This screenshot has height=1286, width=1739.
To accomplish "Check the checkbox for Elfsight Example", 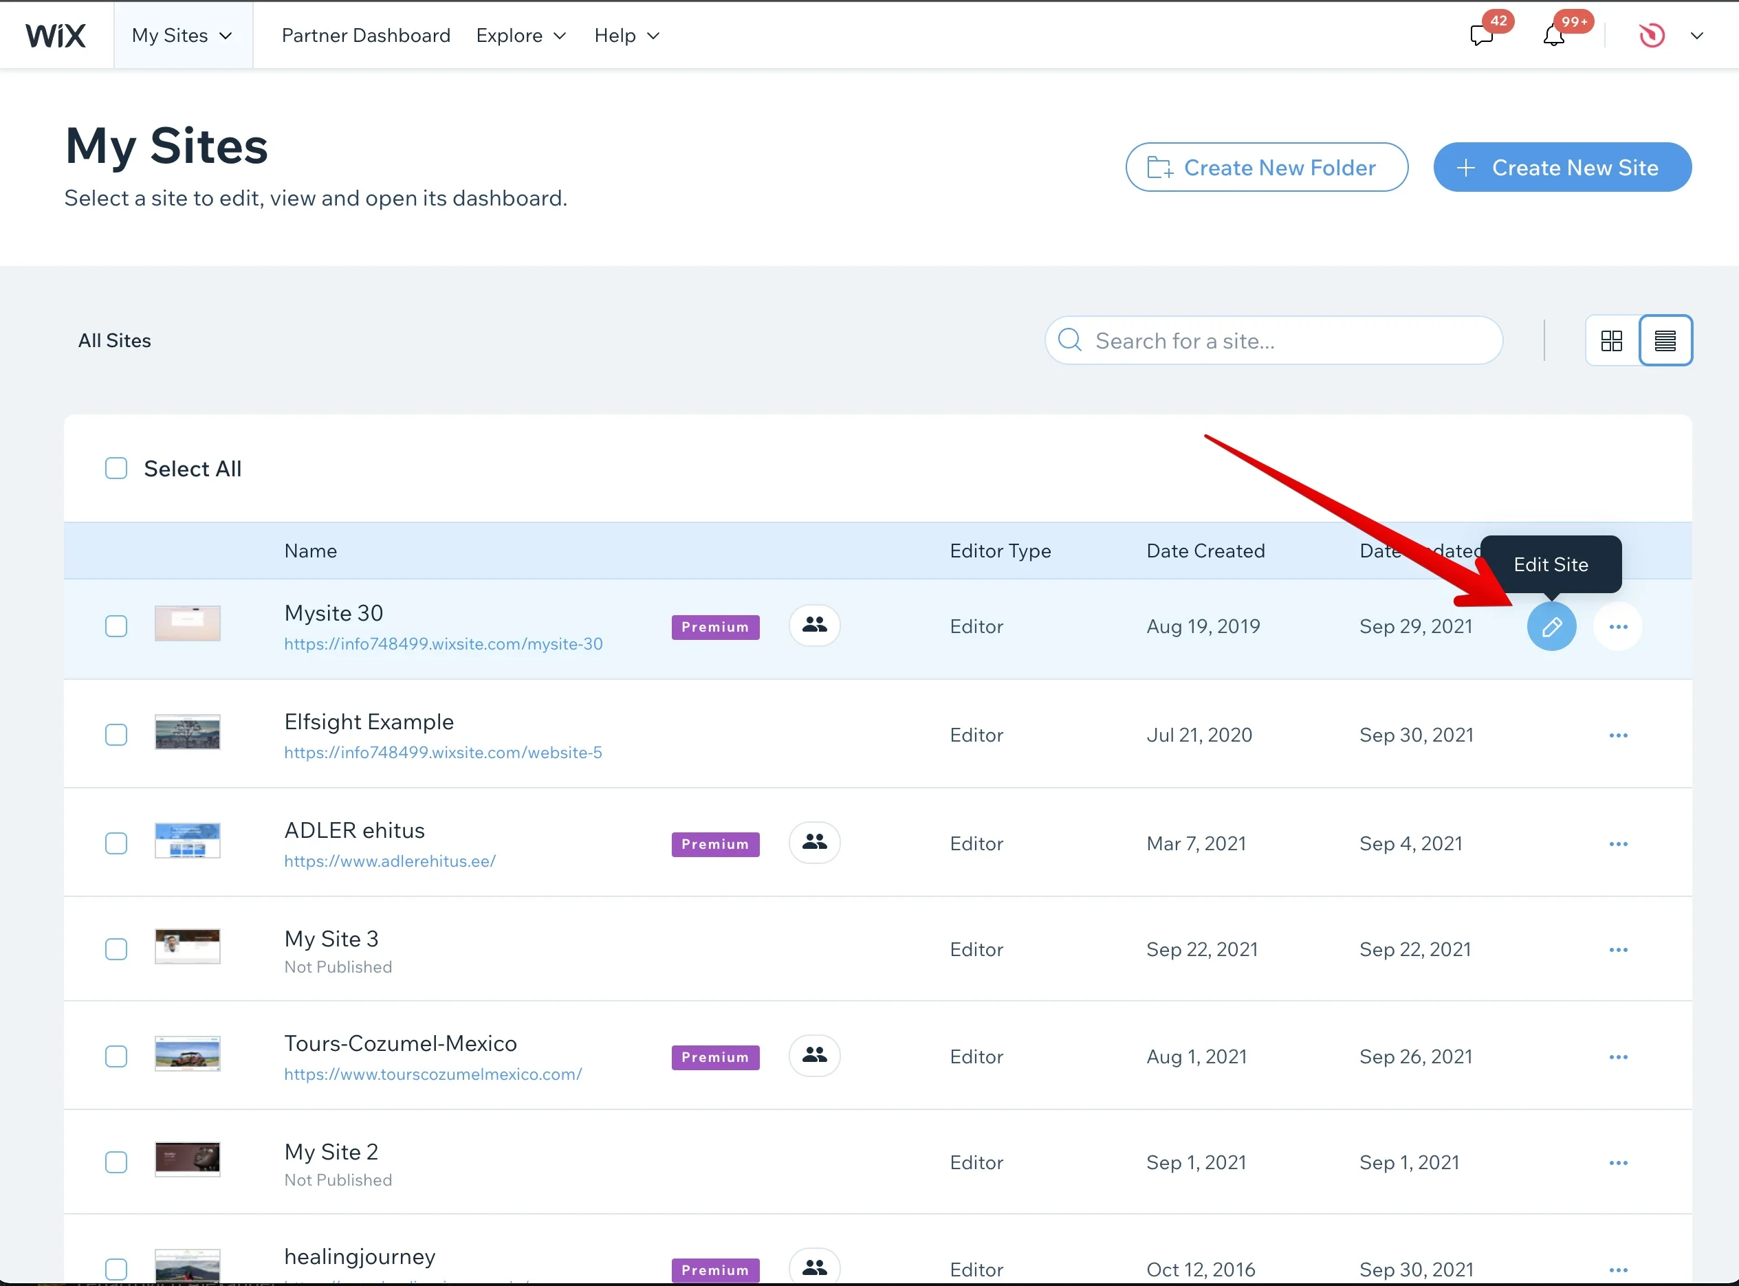I will click(x=115, y=735).
